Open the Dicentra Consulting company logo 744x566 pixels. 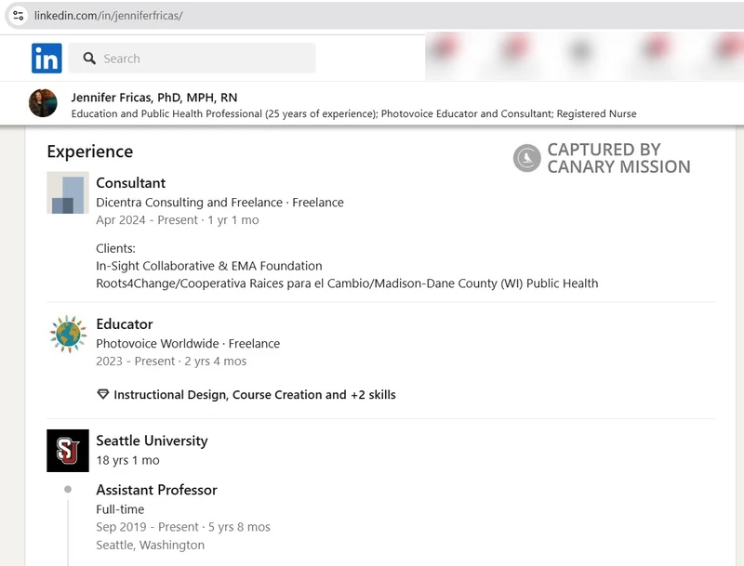[x=68, y=192]
